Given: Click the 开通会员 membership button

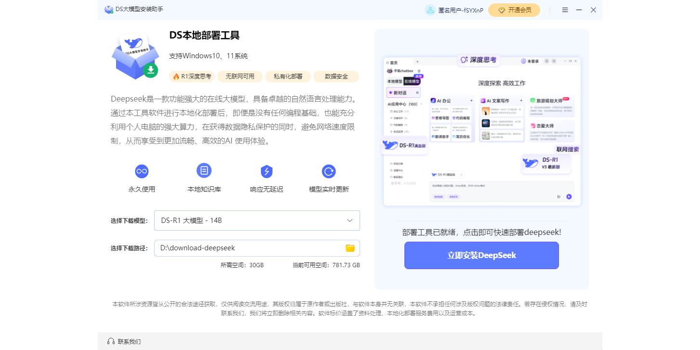Looking at the screenshot, I should (x=514, y=10).
